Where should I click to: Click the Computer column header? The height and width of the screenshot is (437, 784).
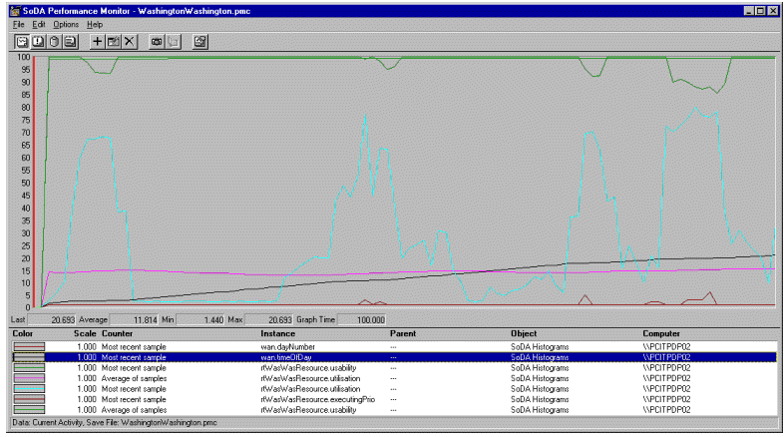click(x=661, y=333)
